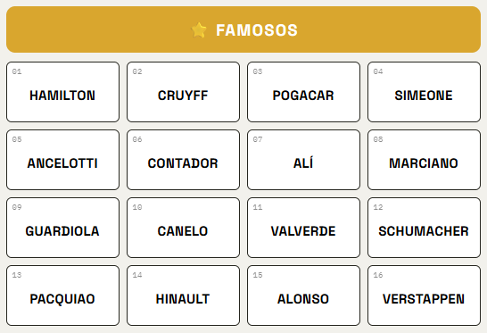Choose the VALVERDE card
Screen dimensions: 487x333
coord(304,228)
